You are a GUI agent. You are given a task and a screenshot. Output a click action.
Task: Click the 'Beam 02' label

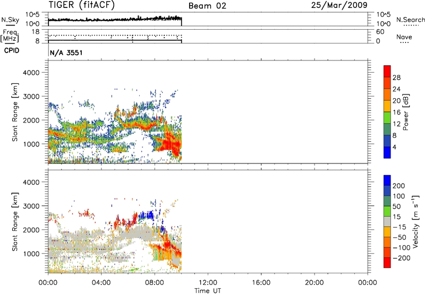tap(207, 6)
